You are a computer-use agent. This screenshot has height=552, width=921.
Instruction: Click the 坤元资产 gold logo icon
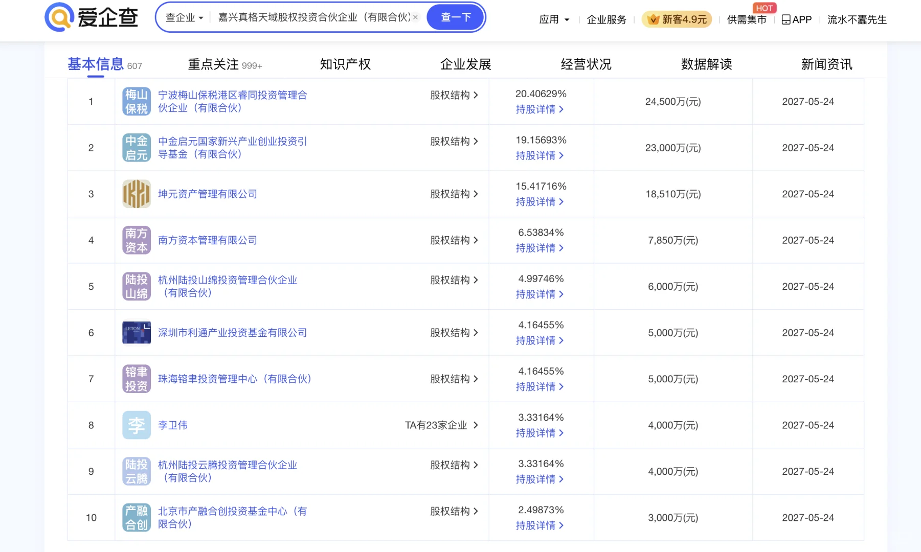[137, 194]
